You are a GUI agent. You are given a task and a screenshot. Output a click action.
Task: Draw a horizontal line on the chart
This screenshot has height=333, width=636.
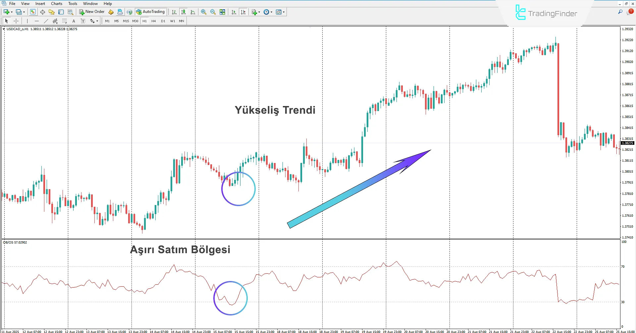(37, 21)
